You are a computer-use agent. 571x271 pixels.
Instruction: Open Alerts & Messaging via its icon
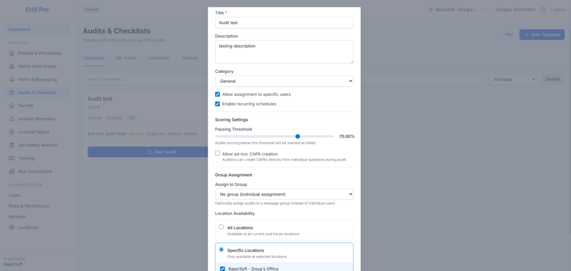pos(12,80)
